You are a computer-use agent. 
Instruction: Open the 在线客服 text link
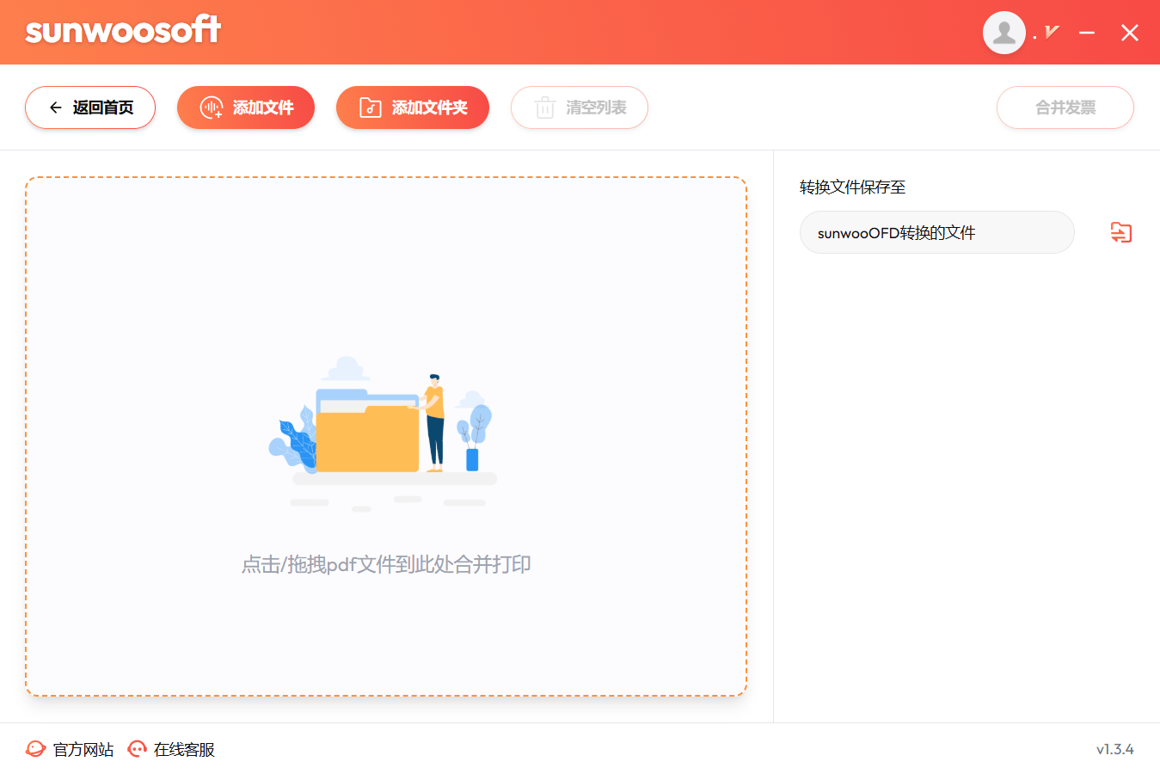click(x=184, y=750)
